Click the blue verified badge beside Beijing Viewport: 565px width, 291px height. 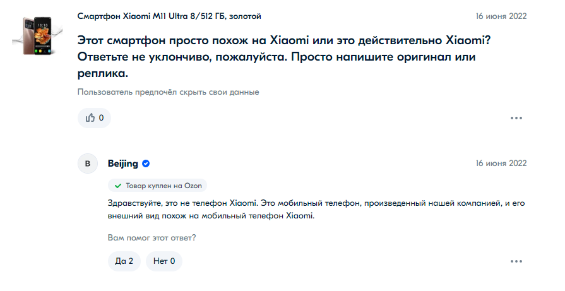[x=146, y=163]
